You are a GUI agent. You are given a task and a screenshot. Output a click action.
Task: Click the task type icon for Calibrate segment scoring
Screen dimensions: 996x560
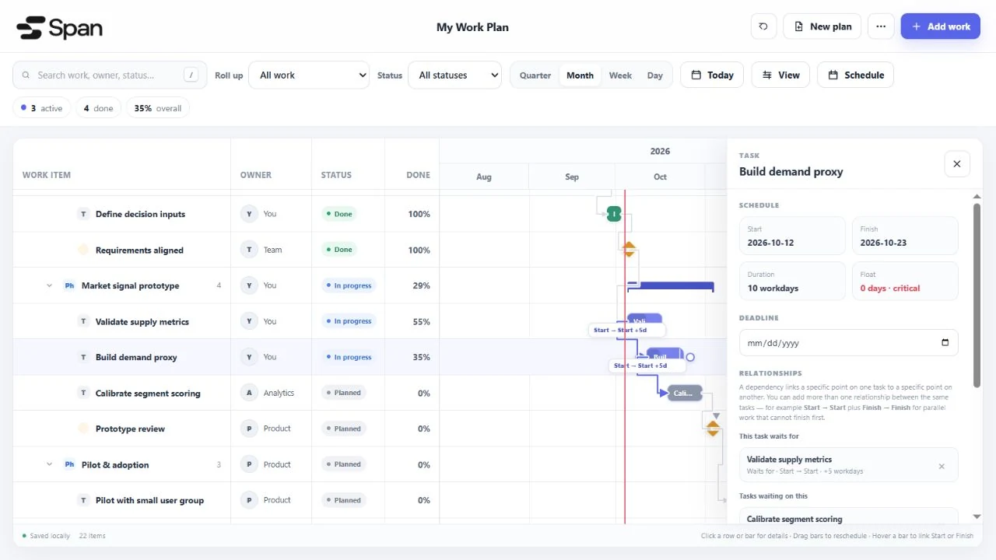tap(83, 393)
